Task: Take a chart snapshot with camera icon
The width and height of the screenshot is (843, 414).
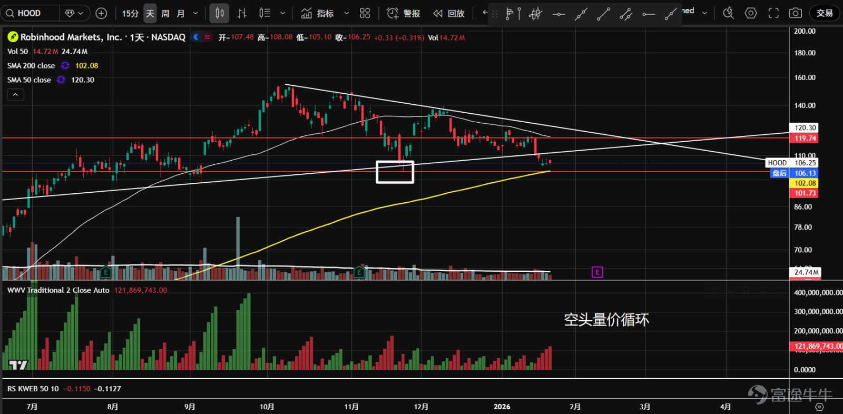Action: [796, 13]
